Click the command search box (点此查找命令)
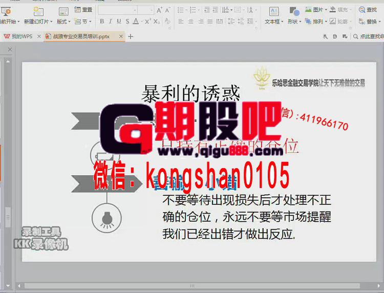 pyautogui.click(x=369, y=36)
